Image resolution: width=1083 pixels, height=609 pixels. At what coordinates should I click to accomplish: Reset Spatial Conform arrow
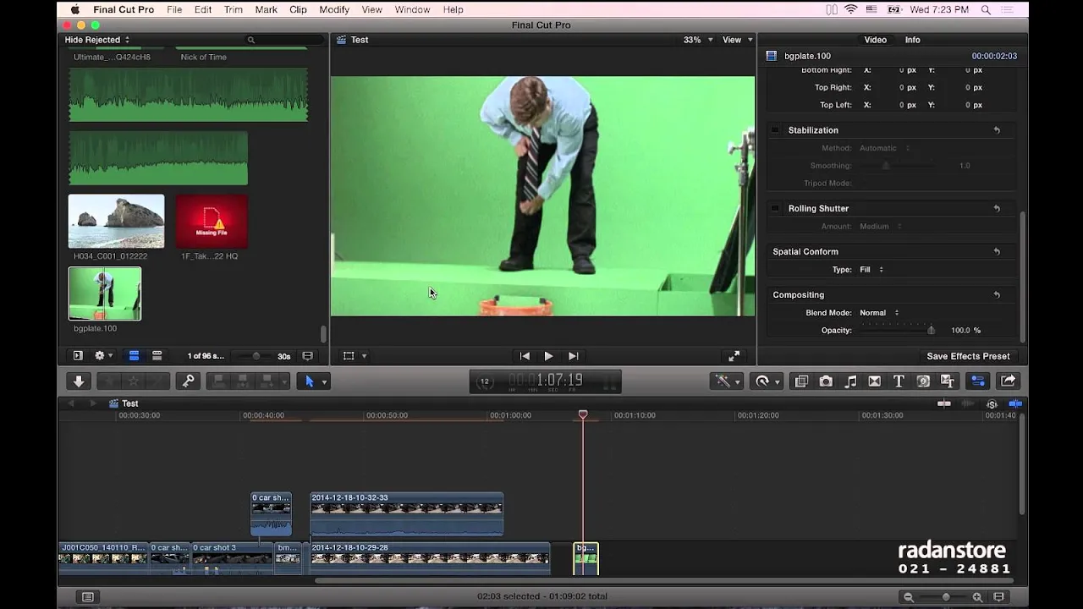[x=997, y=252]
